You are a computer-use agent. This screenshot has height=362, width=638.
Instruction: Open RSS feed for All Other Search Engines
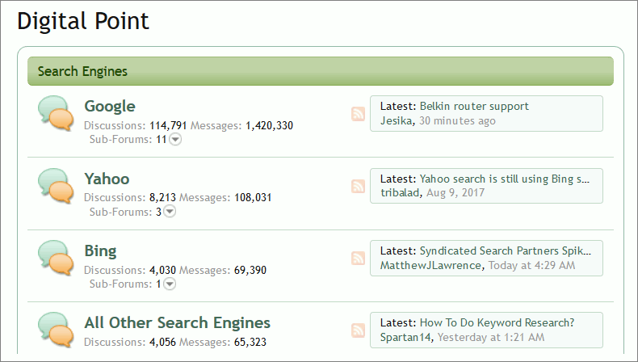pyautogui.click(x=358, y=330)
